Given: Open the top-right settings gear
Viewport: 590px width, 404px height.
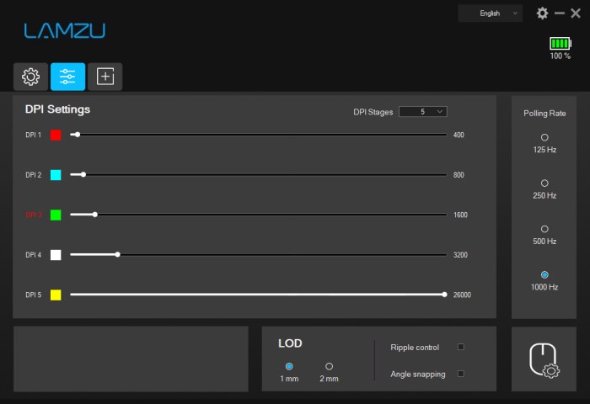Looking at the screenshot, I should click(x=542, y=13).
